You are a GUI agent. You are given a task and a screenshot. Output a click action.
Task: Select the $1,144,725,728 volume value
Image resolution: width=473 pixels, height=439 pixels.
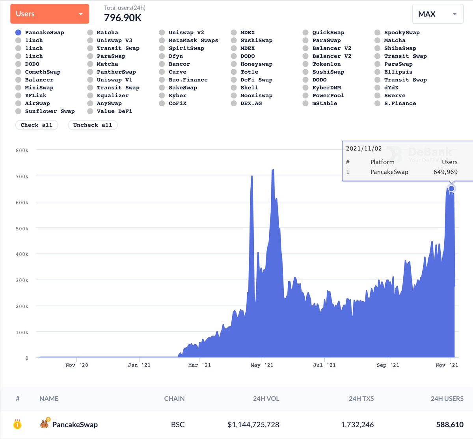coord(253,425)
